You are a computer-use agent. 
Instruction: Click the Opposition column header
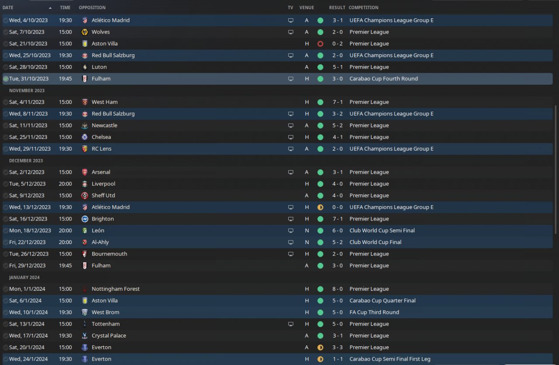pyautogui.click(x=92, y=7)
